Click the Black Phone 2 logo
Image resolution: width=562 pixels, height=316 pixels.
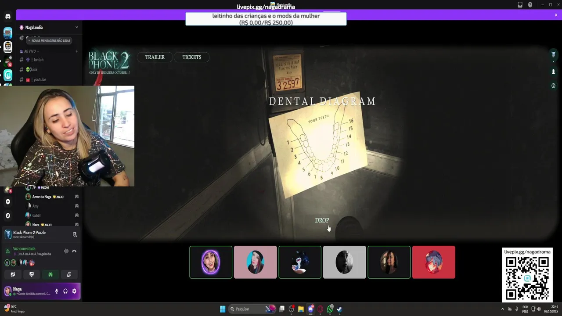(x=109, y=62)
